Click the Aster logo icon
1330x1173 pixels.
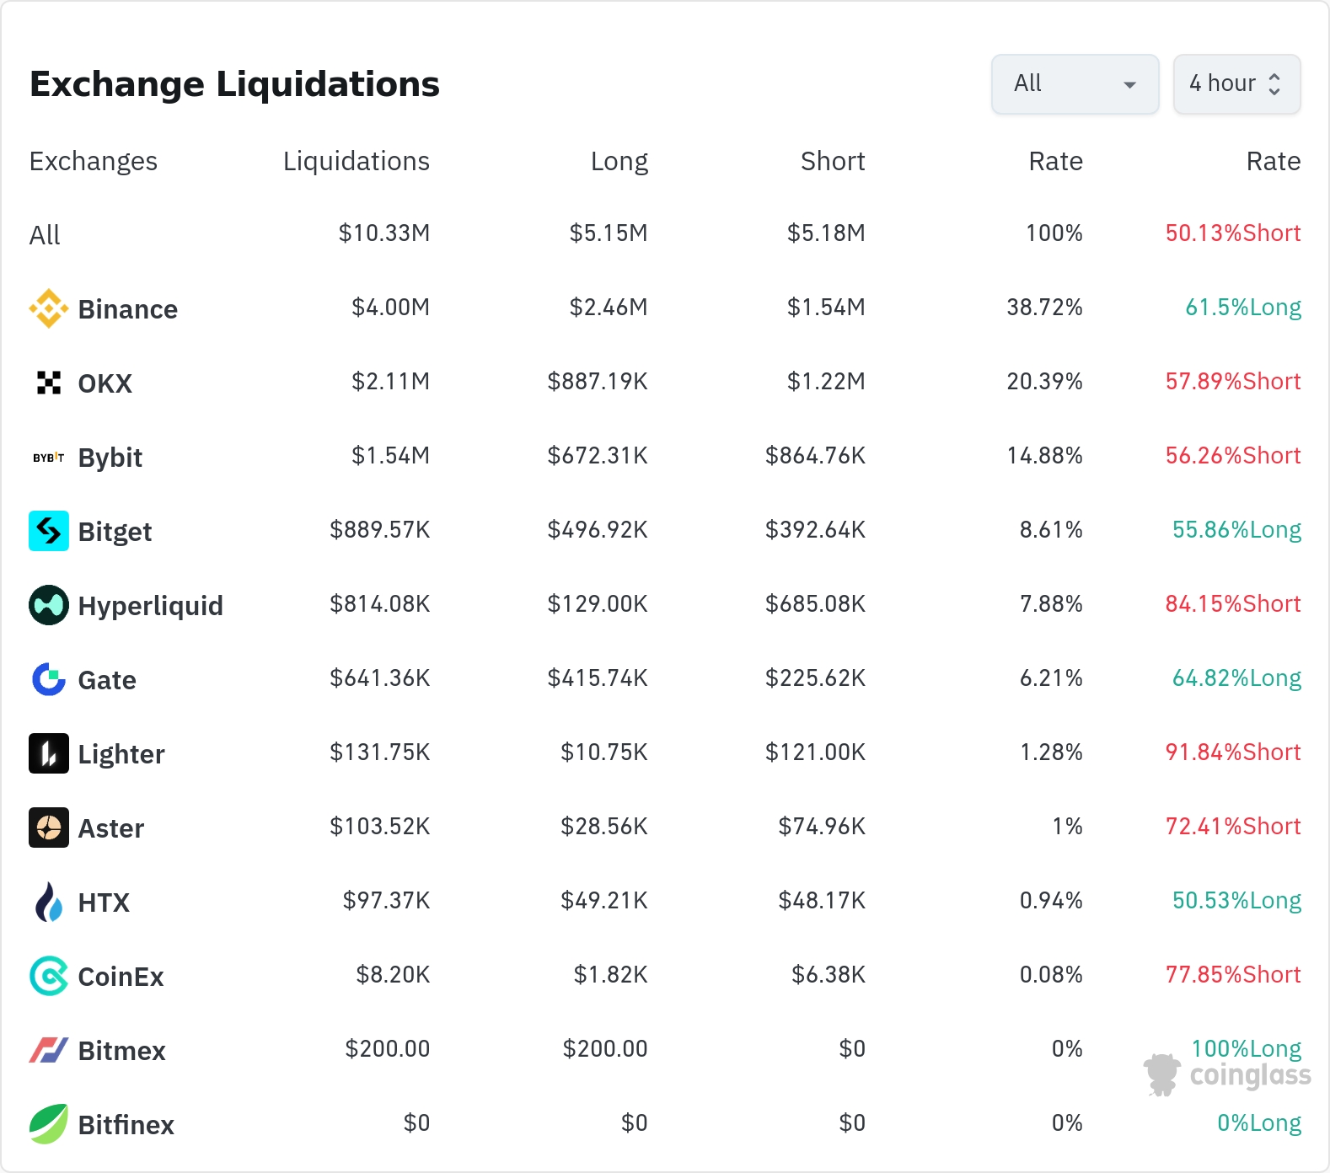point(49,828)
